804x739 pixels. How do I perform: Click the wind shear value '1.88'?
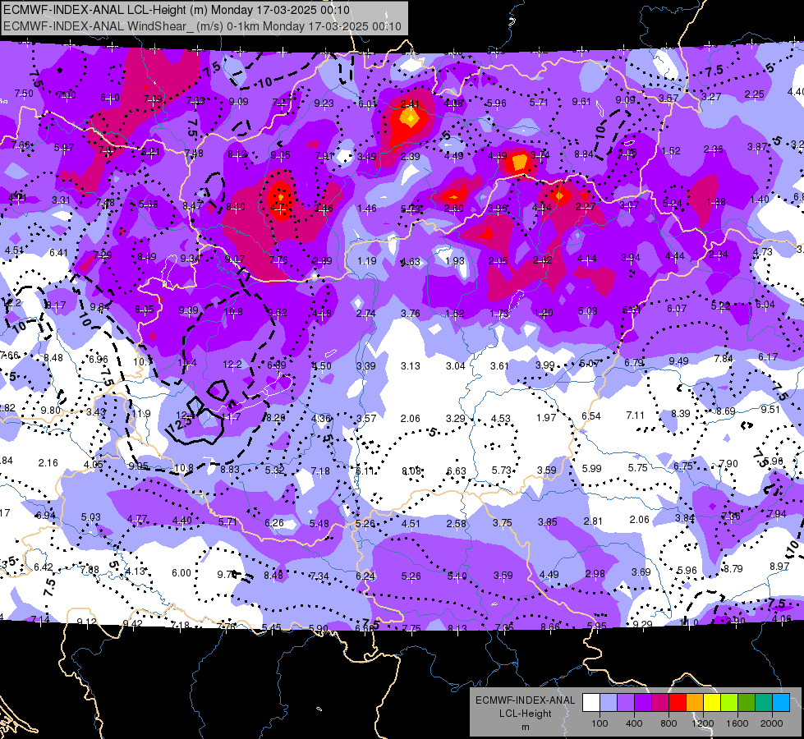(716, 201)
